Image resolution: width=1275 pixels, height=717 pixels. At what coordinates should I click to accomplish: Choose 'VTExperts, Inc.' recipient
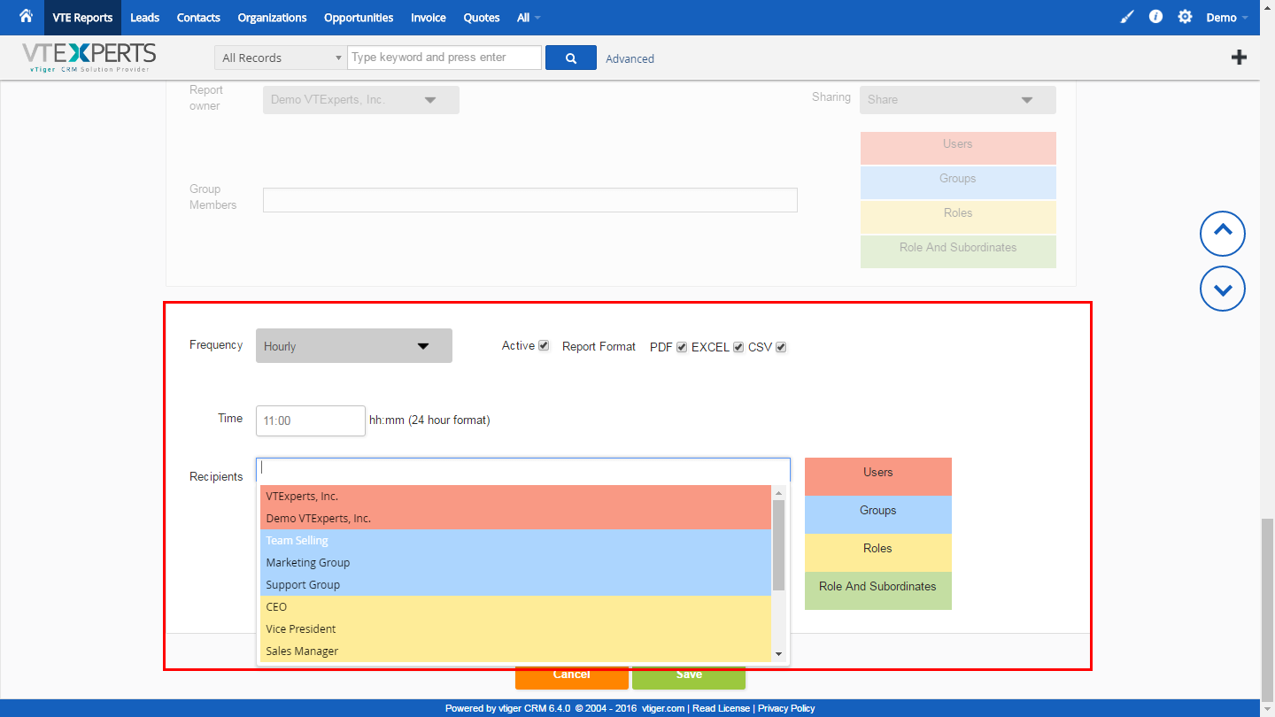515,497
